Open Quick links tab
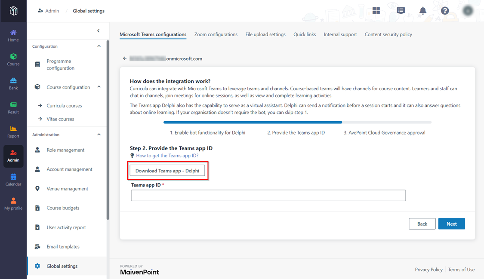 [x=305, y=34]
